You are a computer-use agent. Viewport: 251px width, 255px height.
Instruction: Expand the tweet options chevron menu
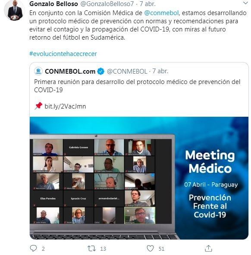point(245,3)
